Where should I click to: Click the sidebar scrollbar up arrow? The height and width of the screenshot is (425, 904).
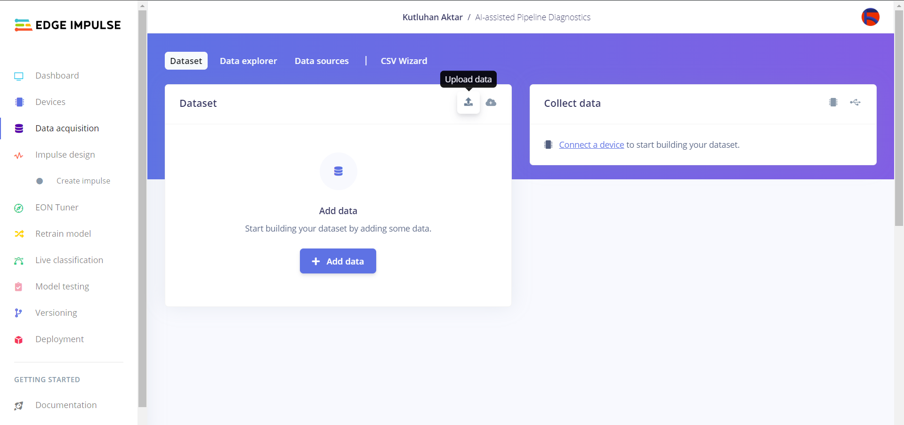click(142, 6)
